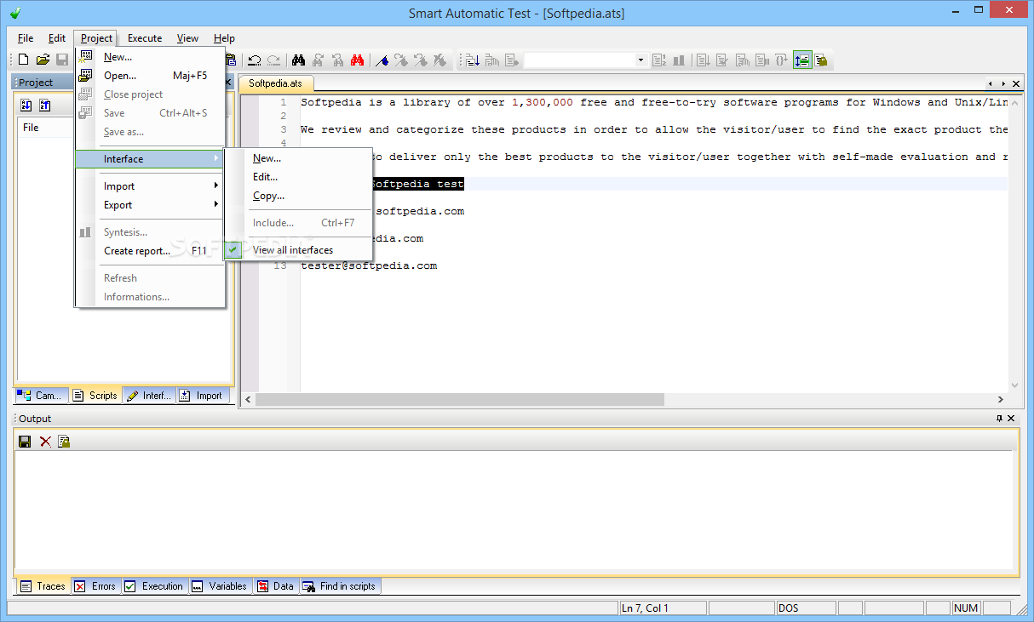The height and width of the screenshot is (622, 1034).
Task: Open the Data output tab
Action: click(275, 586)
